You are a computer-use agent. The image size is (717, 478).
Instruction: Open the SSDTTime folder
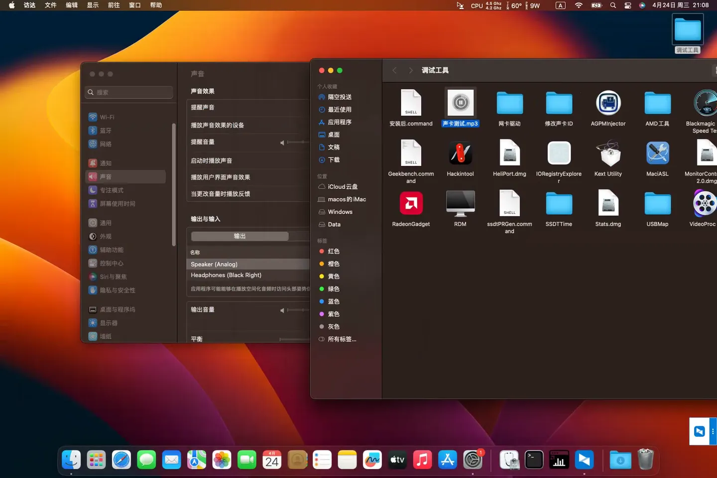click(x=559, y=203)
